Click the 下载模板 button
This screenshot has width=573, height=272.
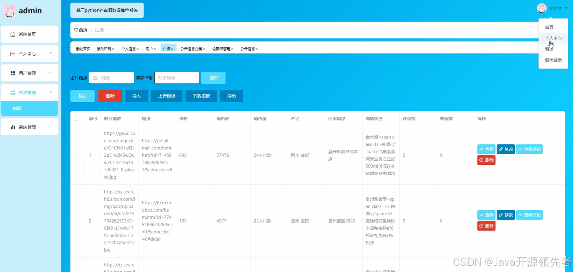[201, 96]
